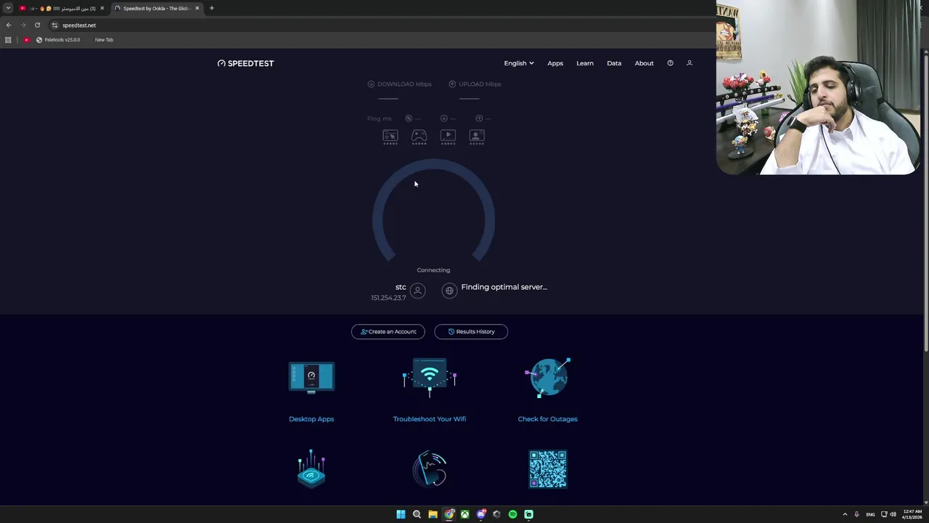Click the help question mark icon
929x523 pixels.
670,63
